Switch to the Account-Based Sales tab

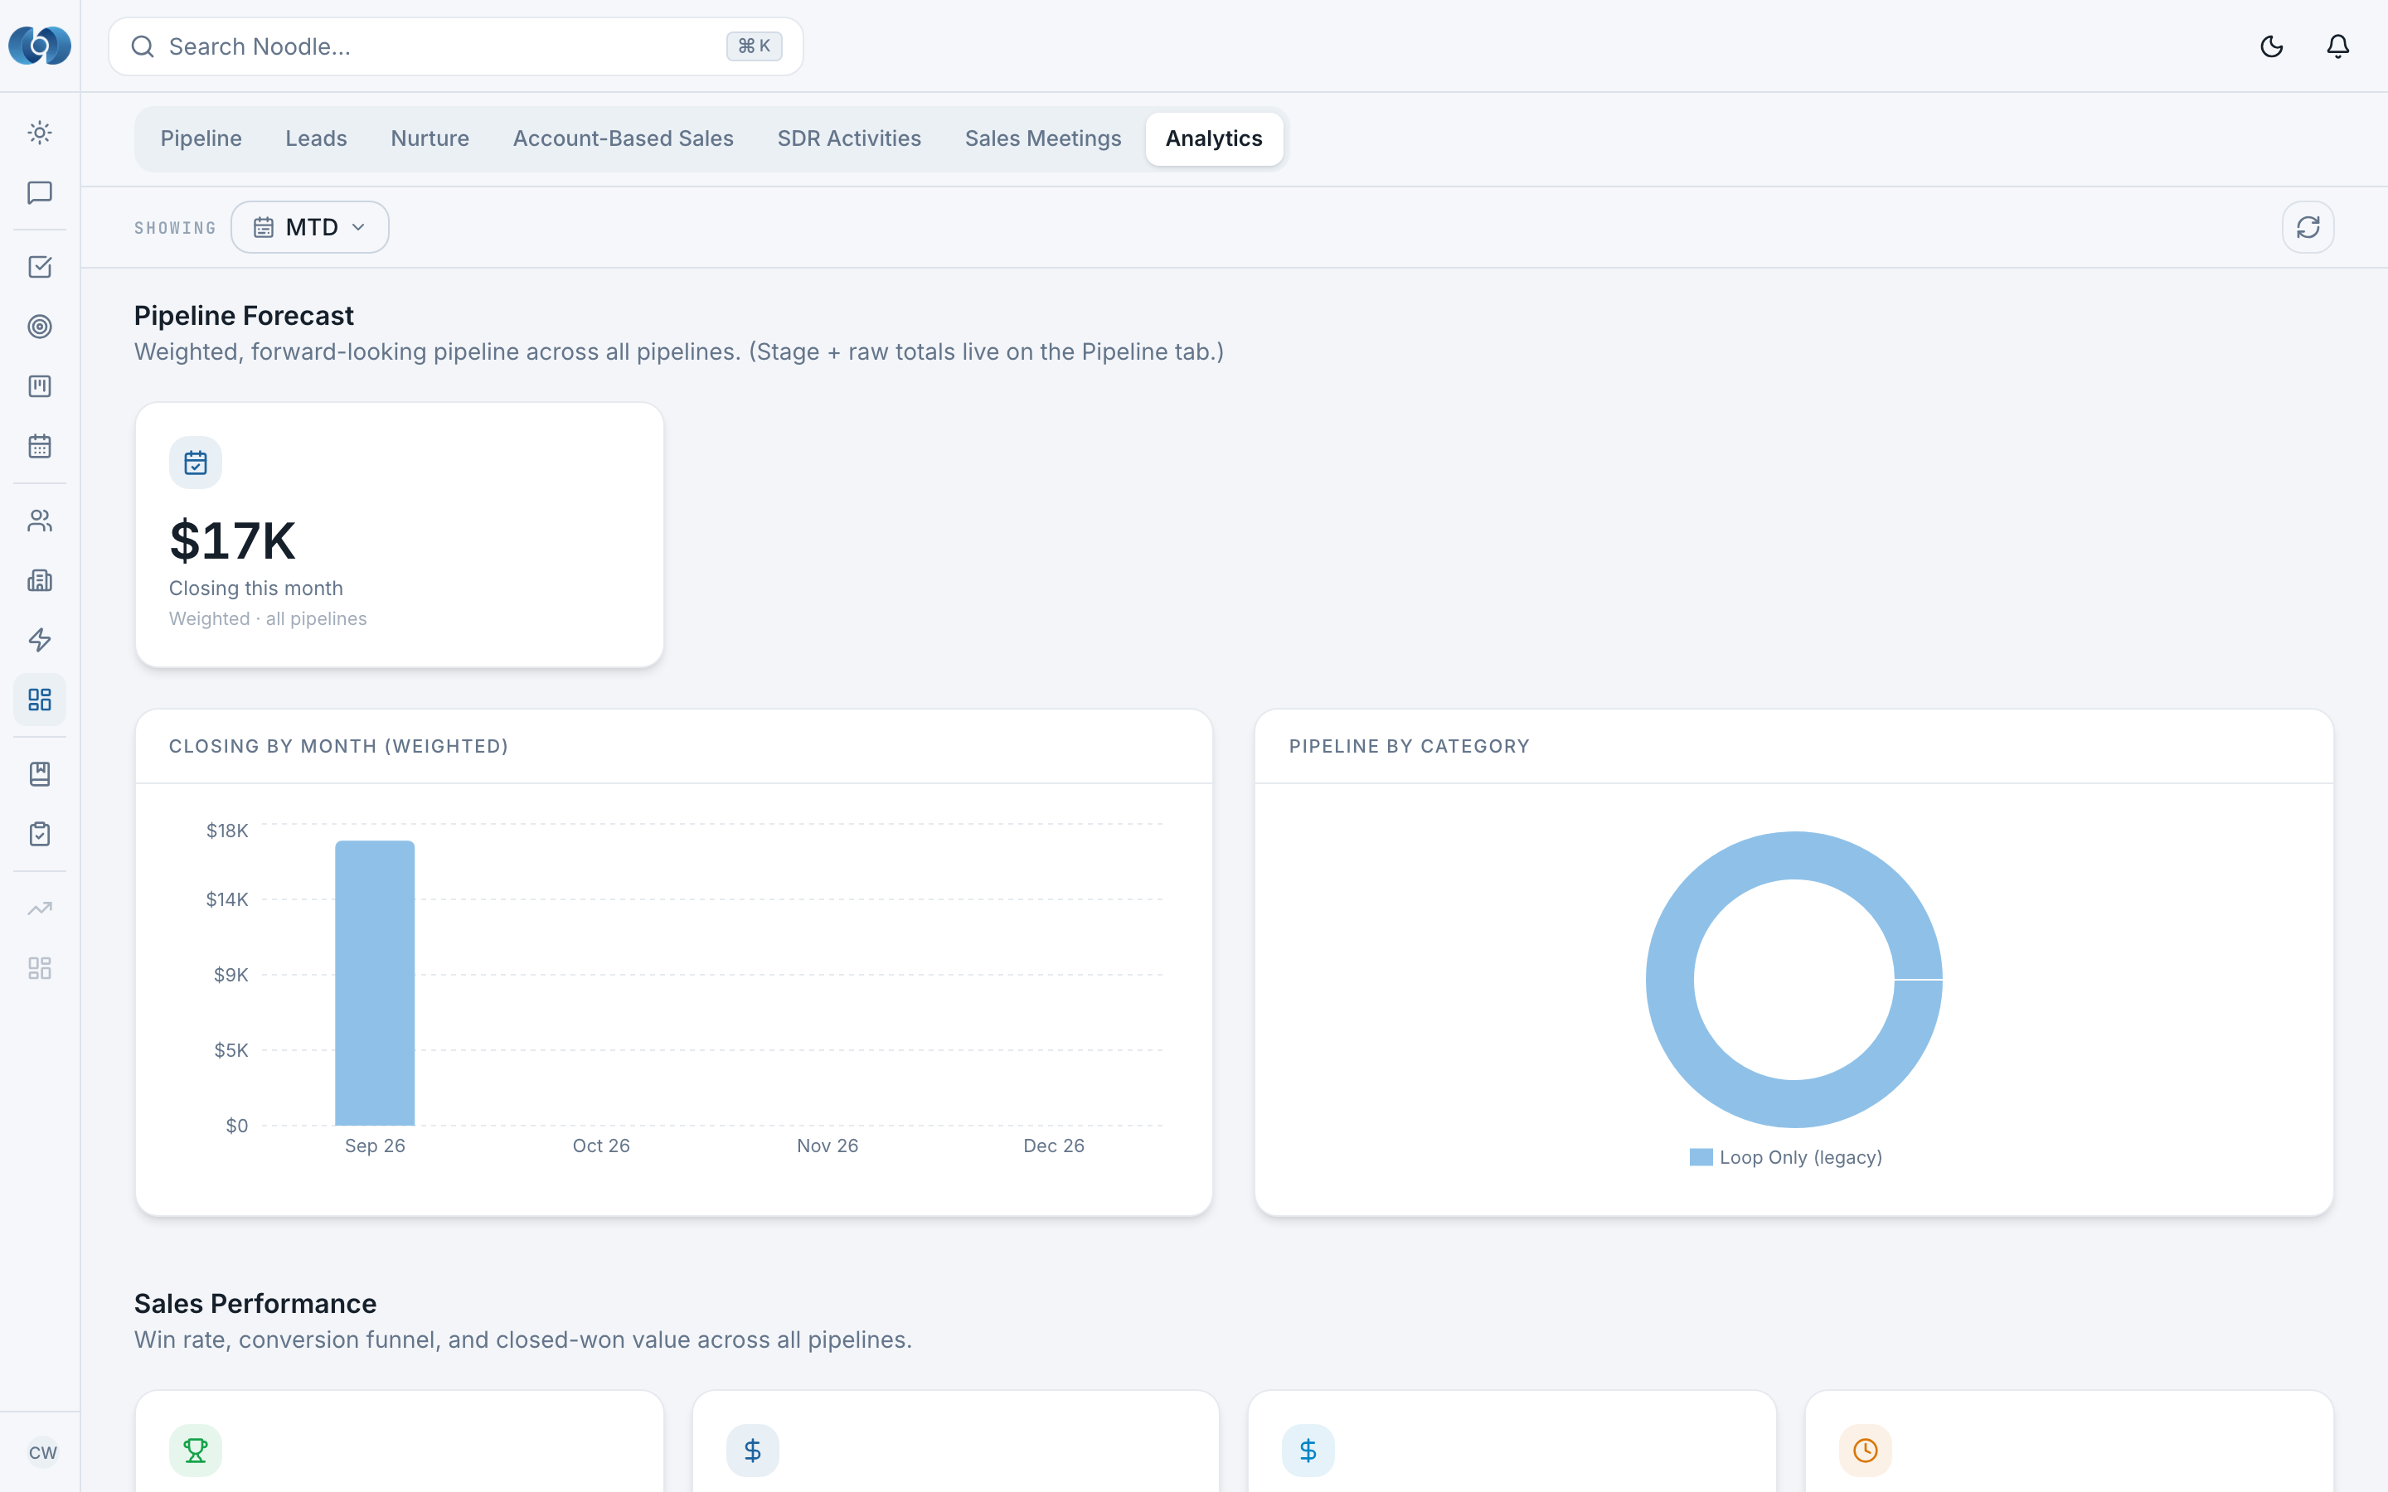tap(624, 138)
